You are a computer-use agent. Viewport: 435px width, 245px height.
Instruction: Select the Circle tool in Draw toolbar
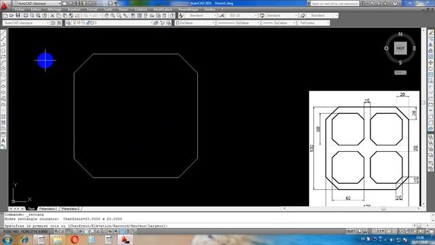(3, 69)
